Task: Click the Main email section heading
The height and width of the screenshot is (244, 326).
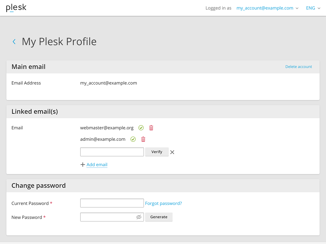Action: click(x=28, y=67)
